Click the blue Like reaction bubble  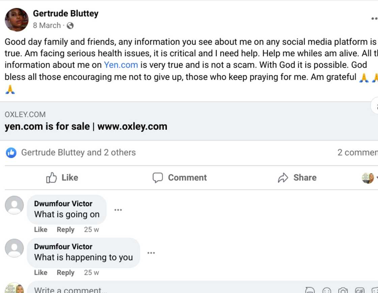click(x=10, y=153)
